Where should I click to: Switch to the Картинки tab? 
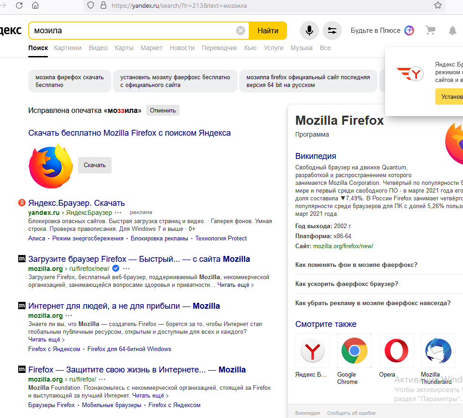(x=67, y=48)
